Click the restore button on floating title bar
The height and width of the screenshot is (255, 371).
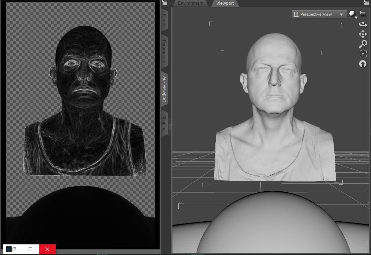coord(14,249)
